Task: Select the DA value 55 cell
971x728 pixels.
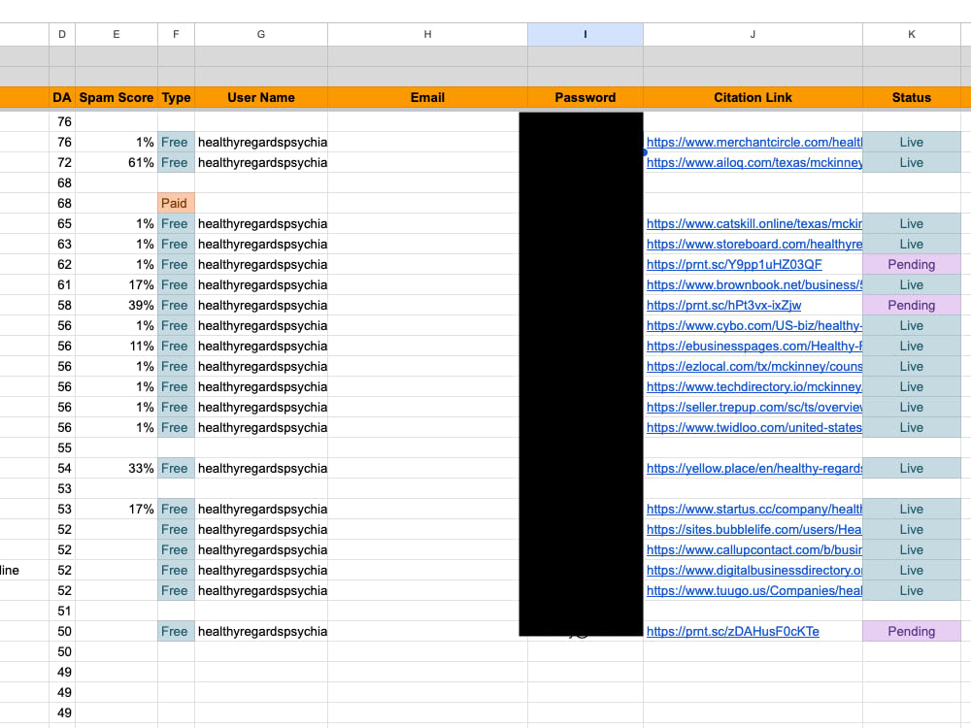Action: [62, 448]
